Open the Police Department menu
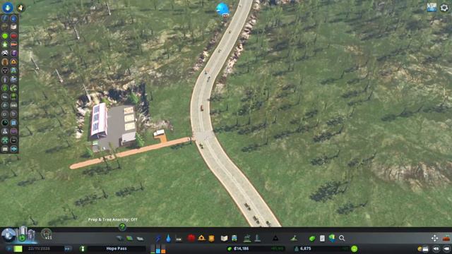The width and height of the screenshot is (452, 254). 212,238
